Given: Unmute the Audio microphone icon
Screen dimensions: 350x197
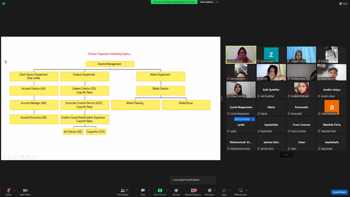Looking at the screenshot, I should coord(9,190).
